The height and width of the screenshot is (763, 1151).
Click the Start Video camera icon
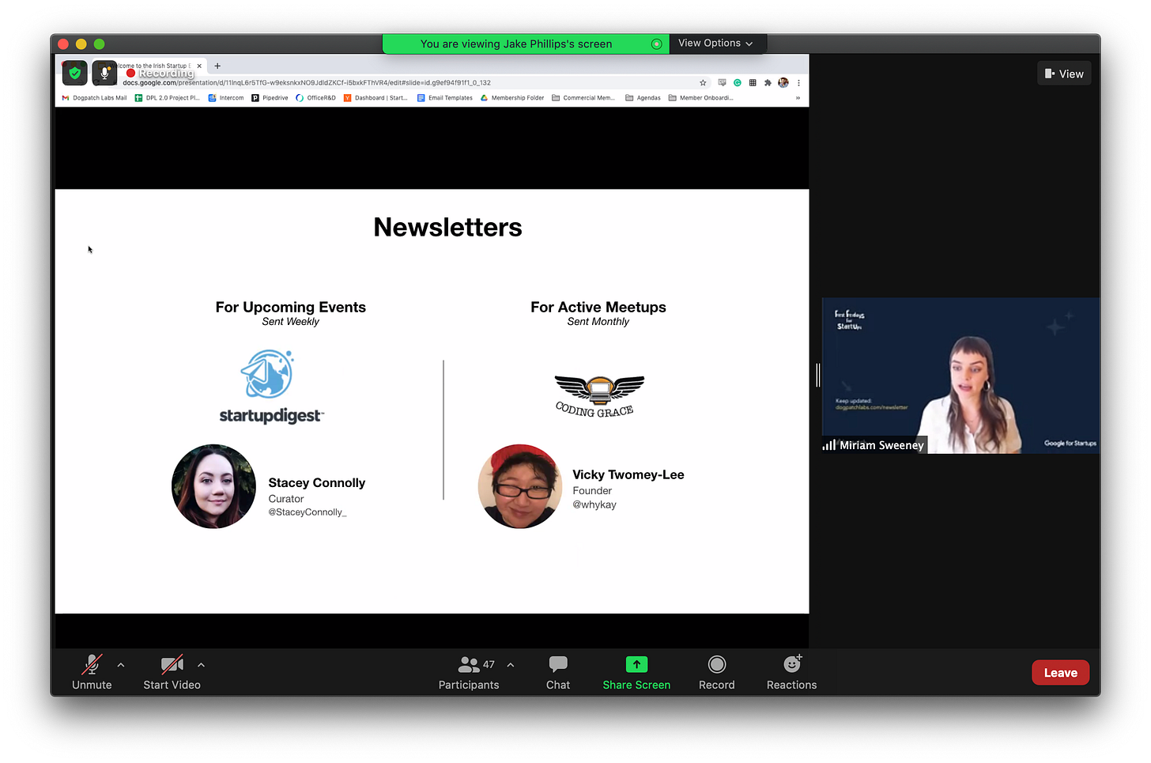(x=172, y=664)
